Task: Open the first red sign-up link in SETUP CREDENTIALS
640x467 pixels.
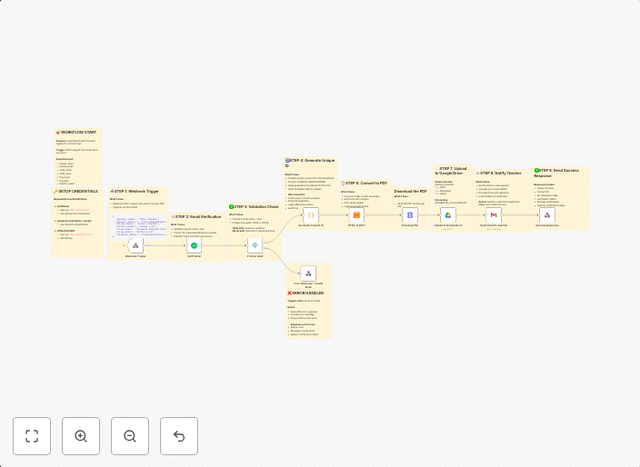Action: click(80, 210)
